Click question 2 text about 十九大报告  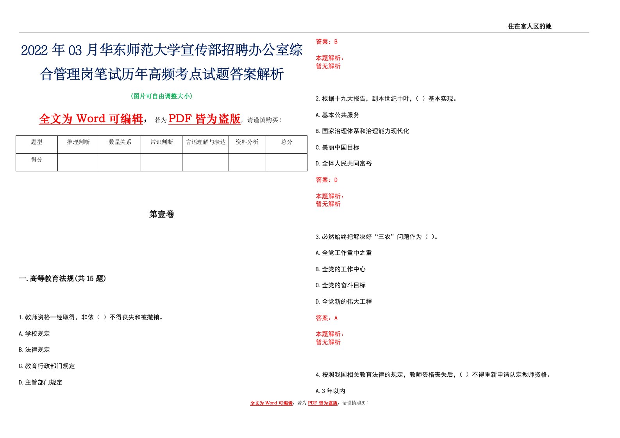(386, 99)
